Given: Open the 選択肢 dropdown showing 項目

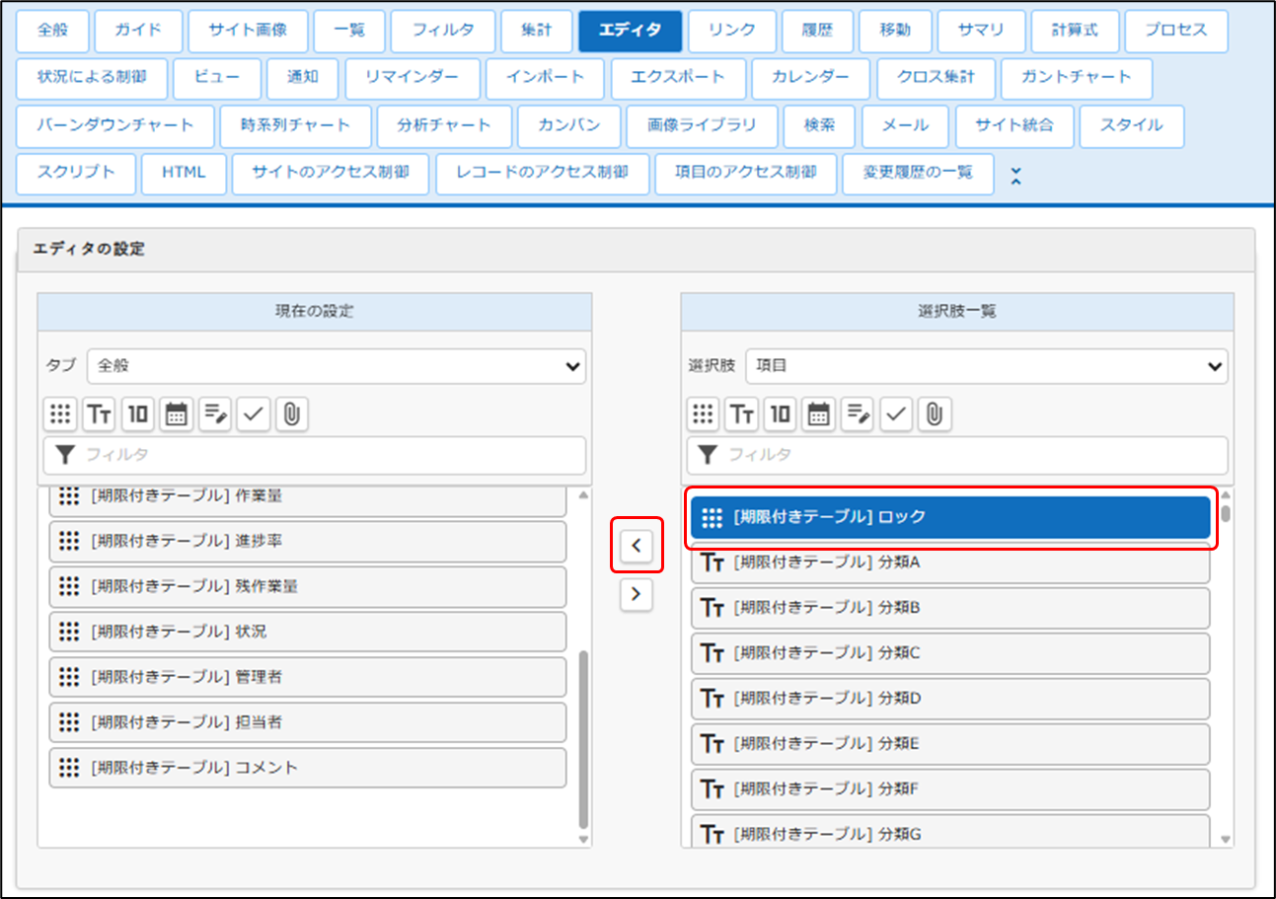Looking at the screenshot, I should coord(986,365).
